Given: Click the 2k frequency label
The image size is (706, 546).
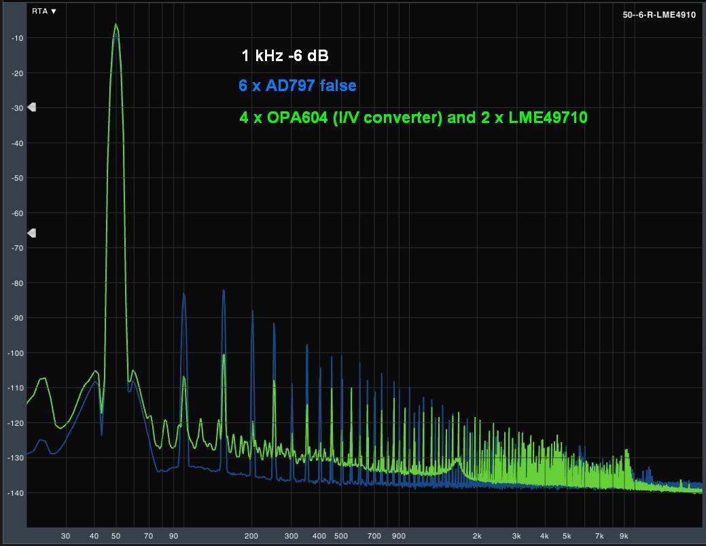Looking at the screenshot, I should (477, 536).
